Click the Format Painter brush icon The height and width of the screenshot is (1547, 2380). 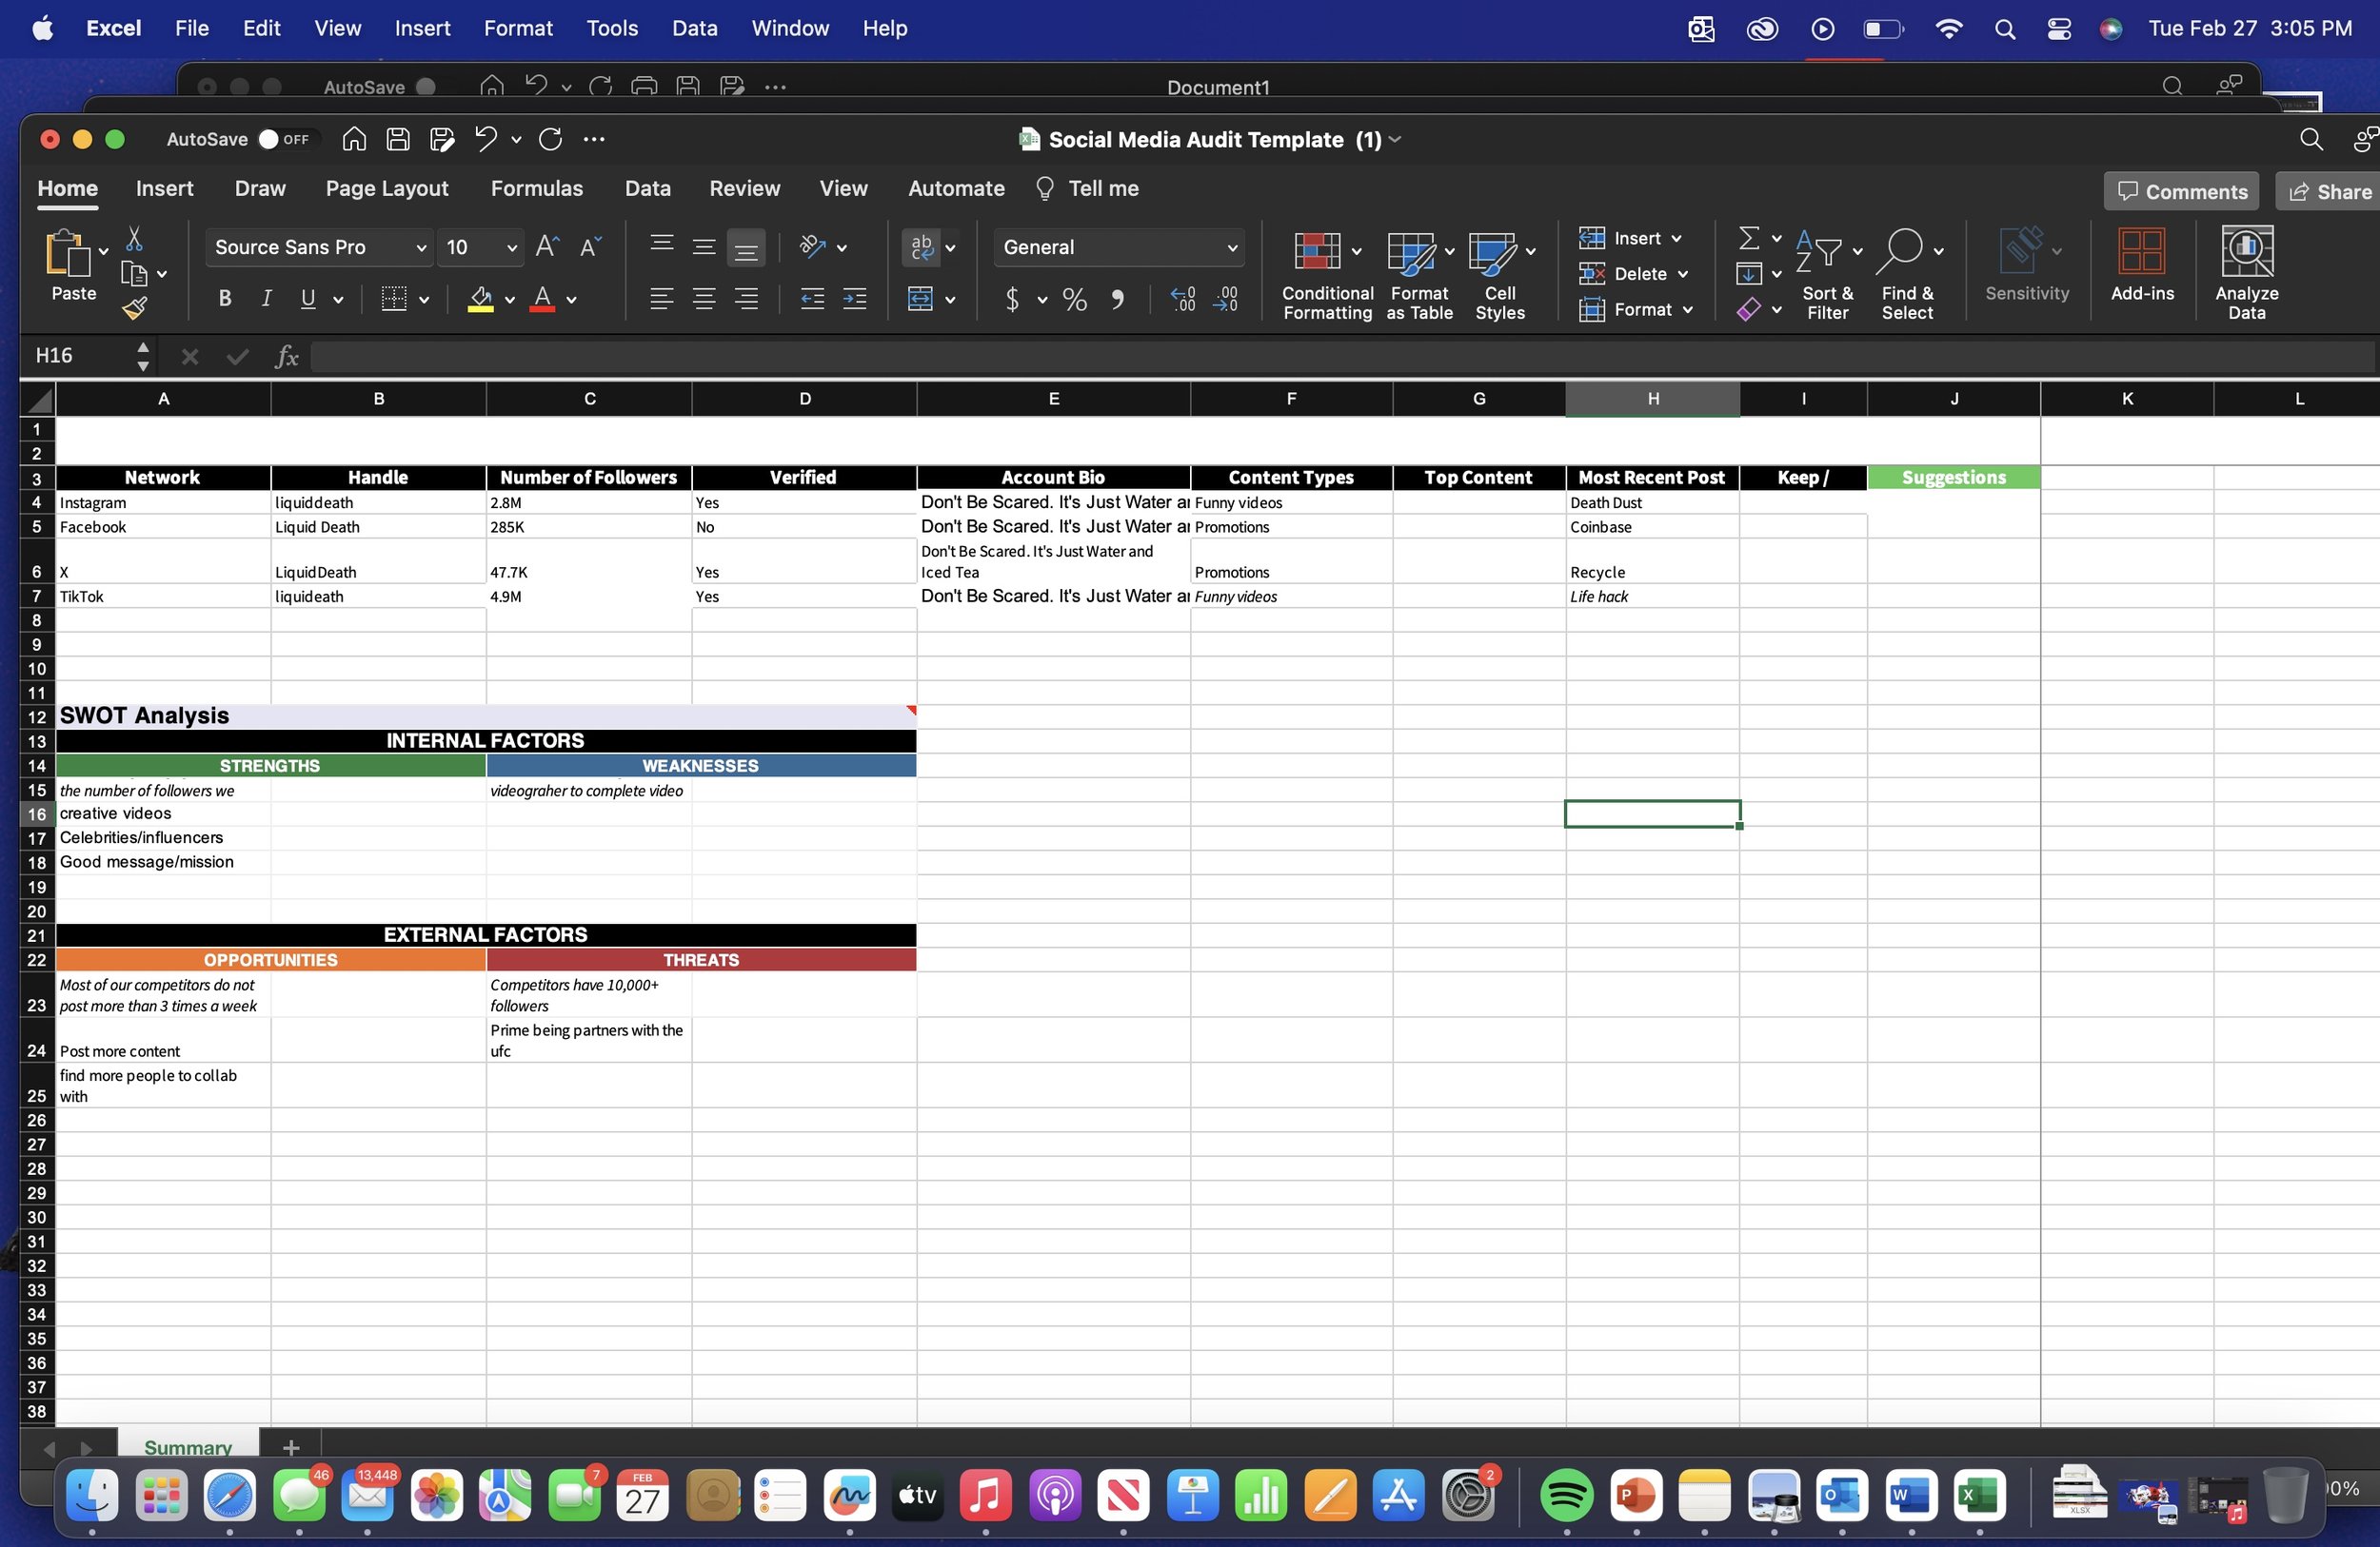[134, 309]
